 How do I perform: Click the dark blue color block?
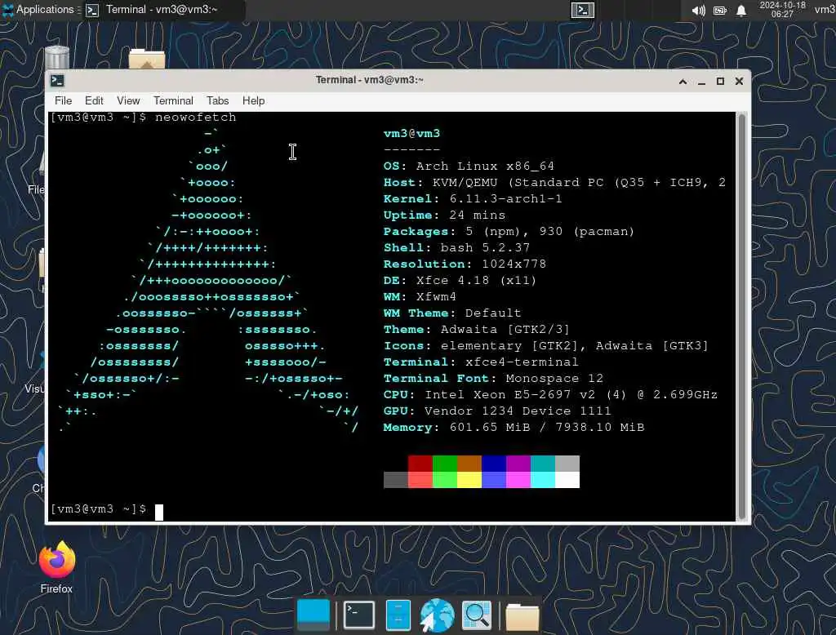point(494,464)
